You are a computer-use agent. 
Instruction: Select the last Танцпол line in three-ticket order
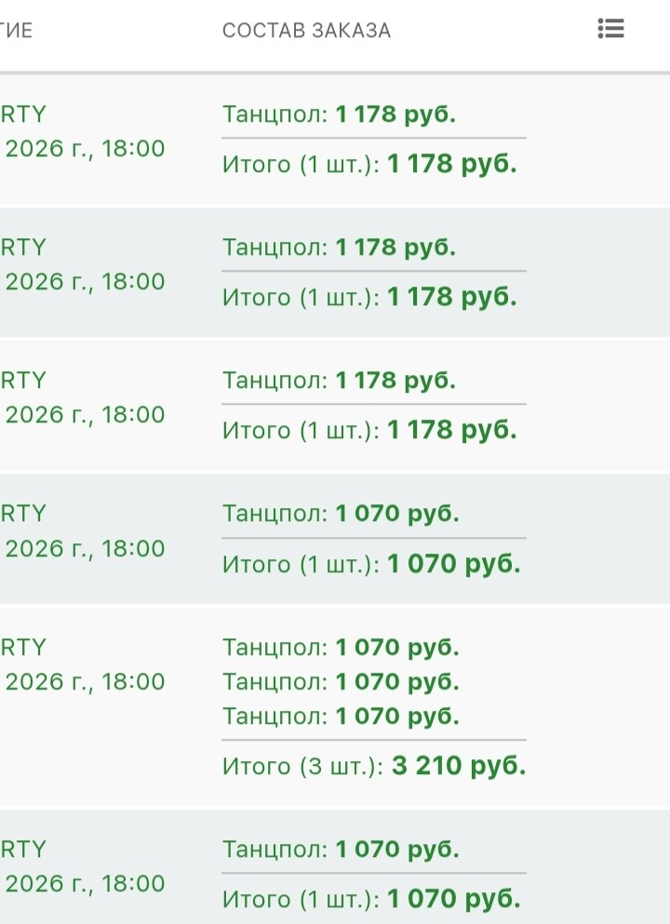coord(341,716)
